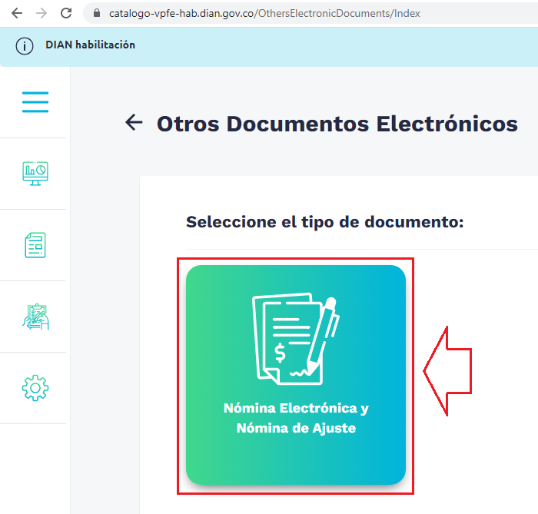The width and height of the screenshot is (538, 514).
Task: Go back using the arrow beside page title
Action: coord(134,122)
